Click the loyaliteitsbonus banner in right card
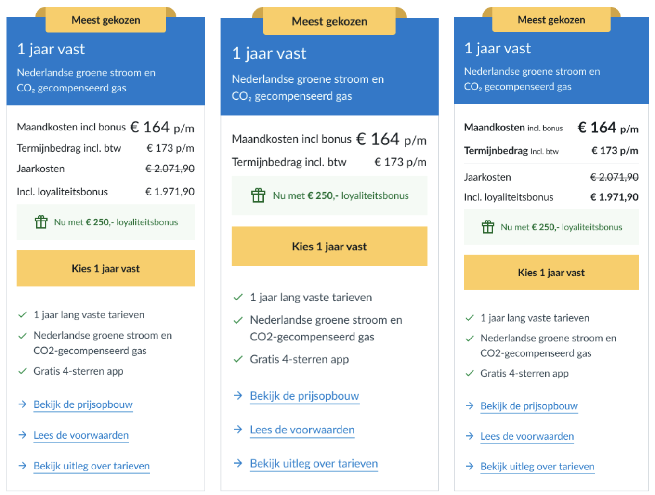655x495 pixels. pyautogui.click(x=551, y=227)
